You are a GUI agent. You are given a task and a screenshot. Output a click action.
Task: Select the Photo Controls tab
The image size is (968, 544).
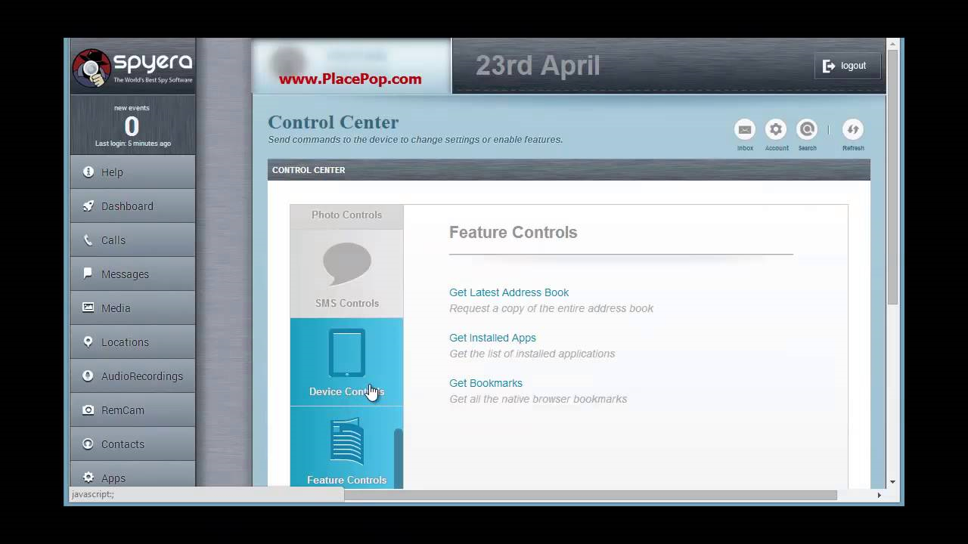click(346, 215)
